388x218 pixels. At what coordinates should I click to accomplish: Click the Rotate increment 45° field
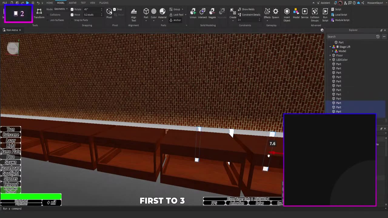(93, 9)
